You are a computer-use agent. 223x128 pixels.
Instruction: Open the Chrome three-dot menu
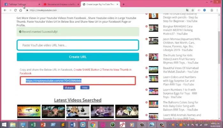click(x=217, y=10)
